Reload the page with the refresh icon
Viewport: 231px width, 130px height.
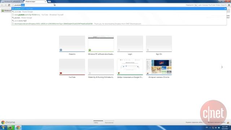(x=9, y=5)
